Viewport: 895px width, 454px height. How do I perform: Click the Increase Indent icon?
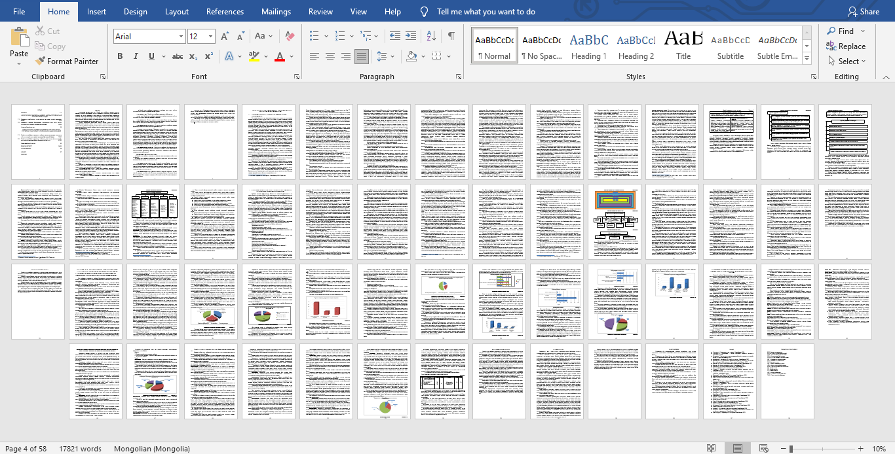pos(411,37)
